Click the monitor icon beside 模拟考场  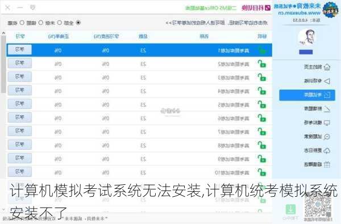[x=327, y=123]
